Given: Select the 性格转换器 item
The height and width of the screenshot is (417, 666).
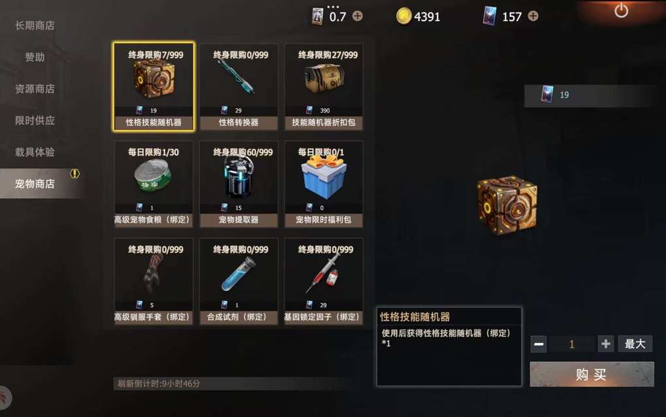Looking at the screenshot, I should pos(239,86).
